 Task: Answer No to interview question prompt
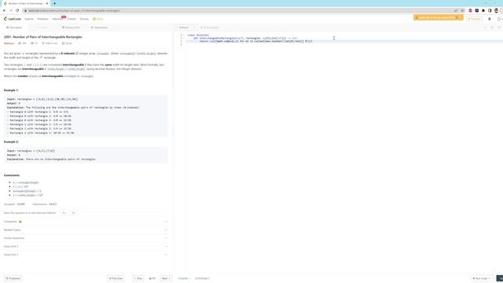tap(73, 213)
